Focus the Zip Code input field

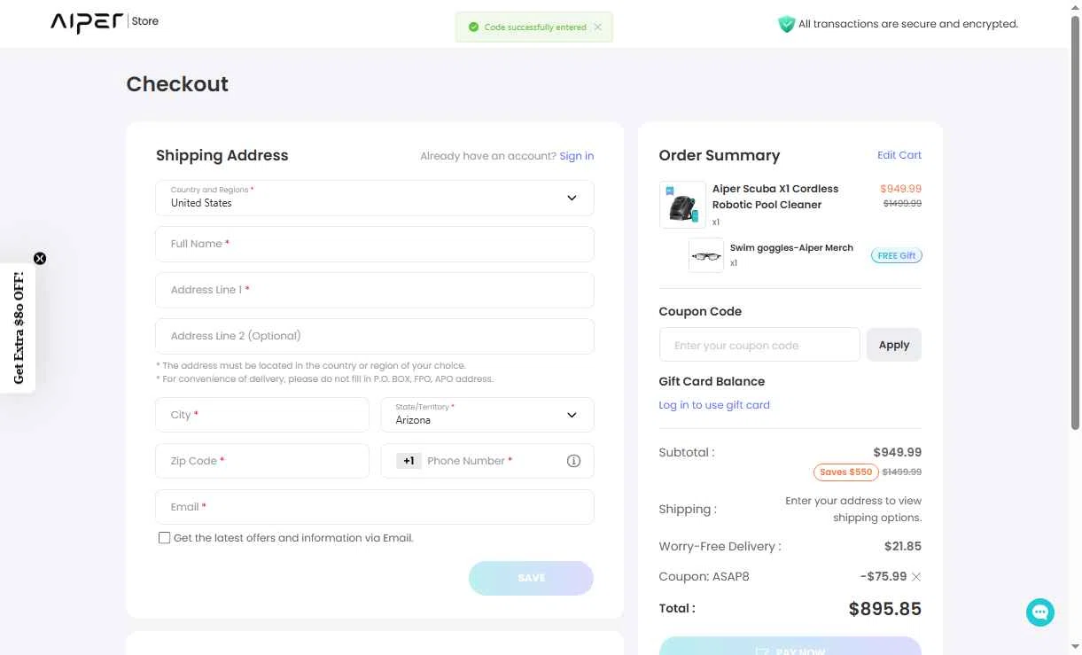[x=262, y=461]
